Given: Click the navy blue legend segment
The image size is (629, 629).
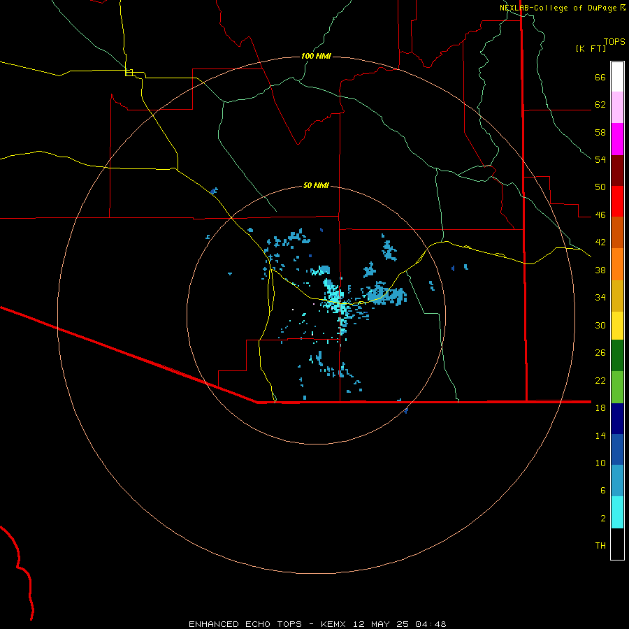Looking at the screenshot, I should click(x=617, y=419).
